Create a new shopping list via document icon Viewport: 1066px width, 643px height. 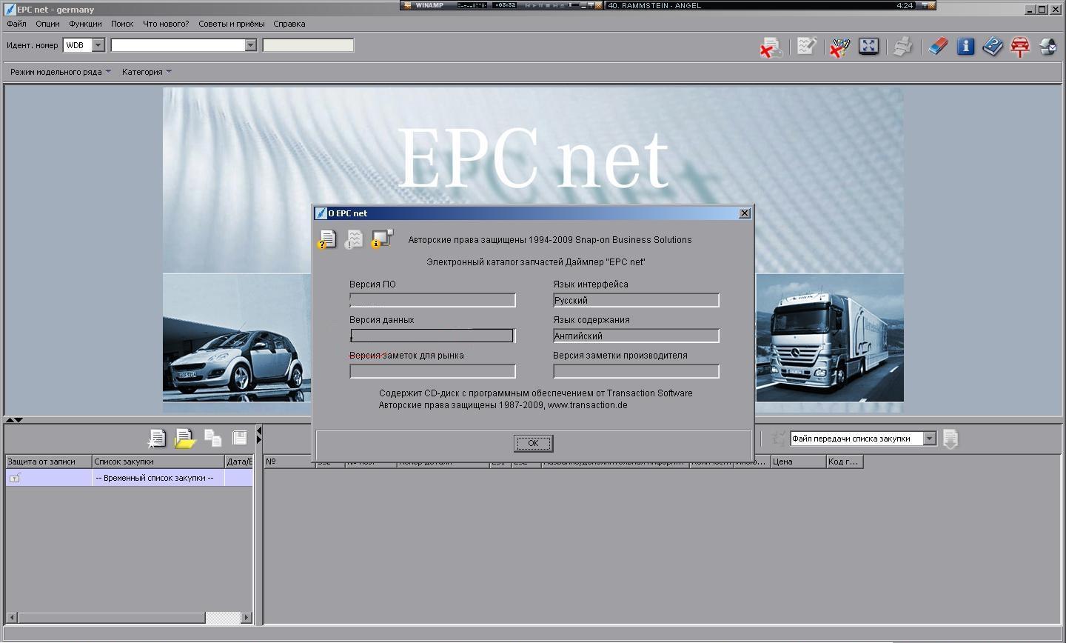tap(156, 439)
